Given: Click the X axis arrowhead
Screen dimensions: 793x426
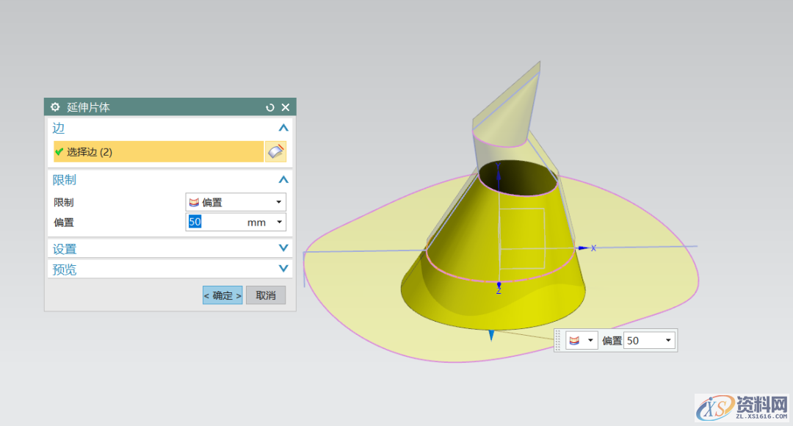Looking at the screenshot, I should coord(583,248).
